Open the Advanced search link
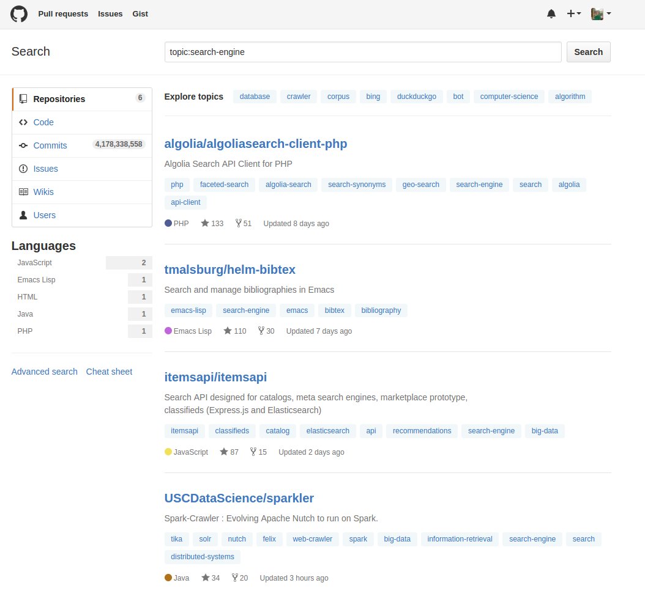 pyautogui.click(x=44, y=371)
